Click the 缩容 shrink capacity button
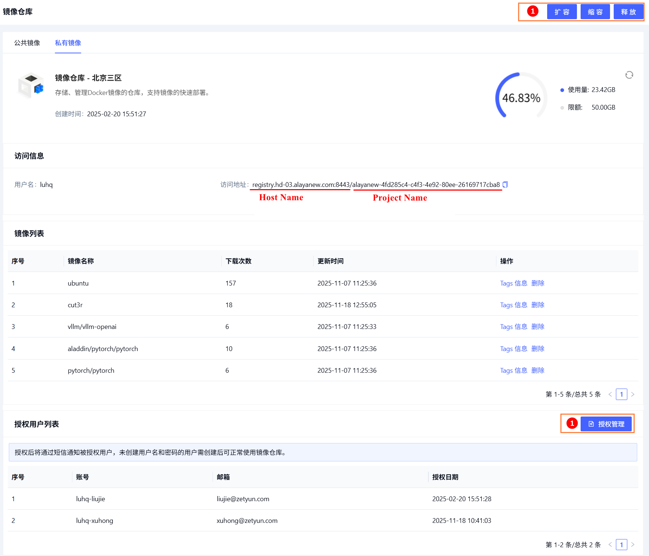Image resolution: width=649 pixels, height=556 pixels. [x=595, y=12]
